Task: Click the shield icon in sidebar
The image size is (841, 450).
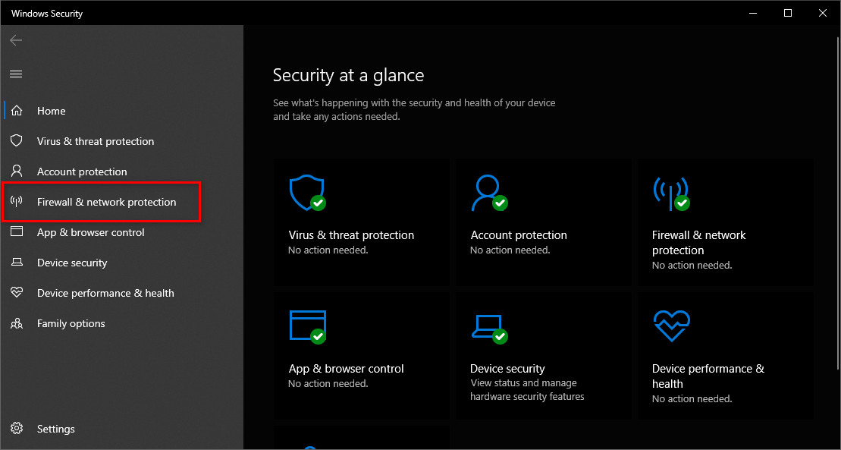Action: (17, 140)
